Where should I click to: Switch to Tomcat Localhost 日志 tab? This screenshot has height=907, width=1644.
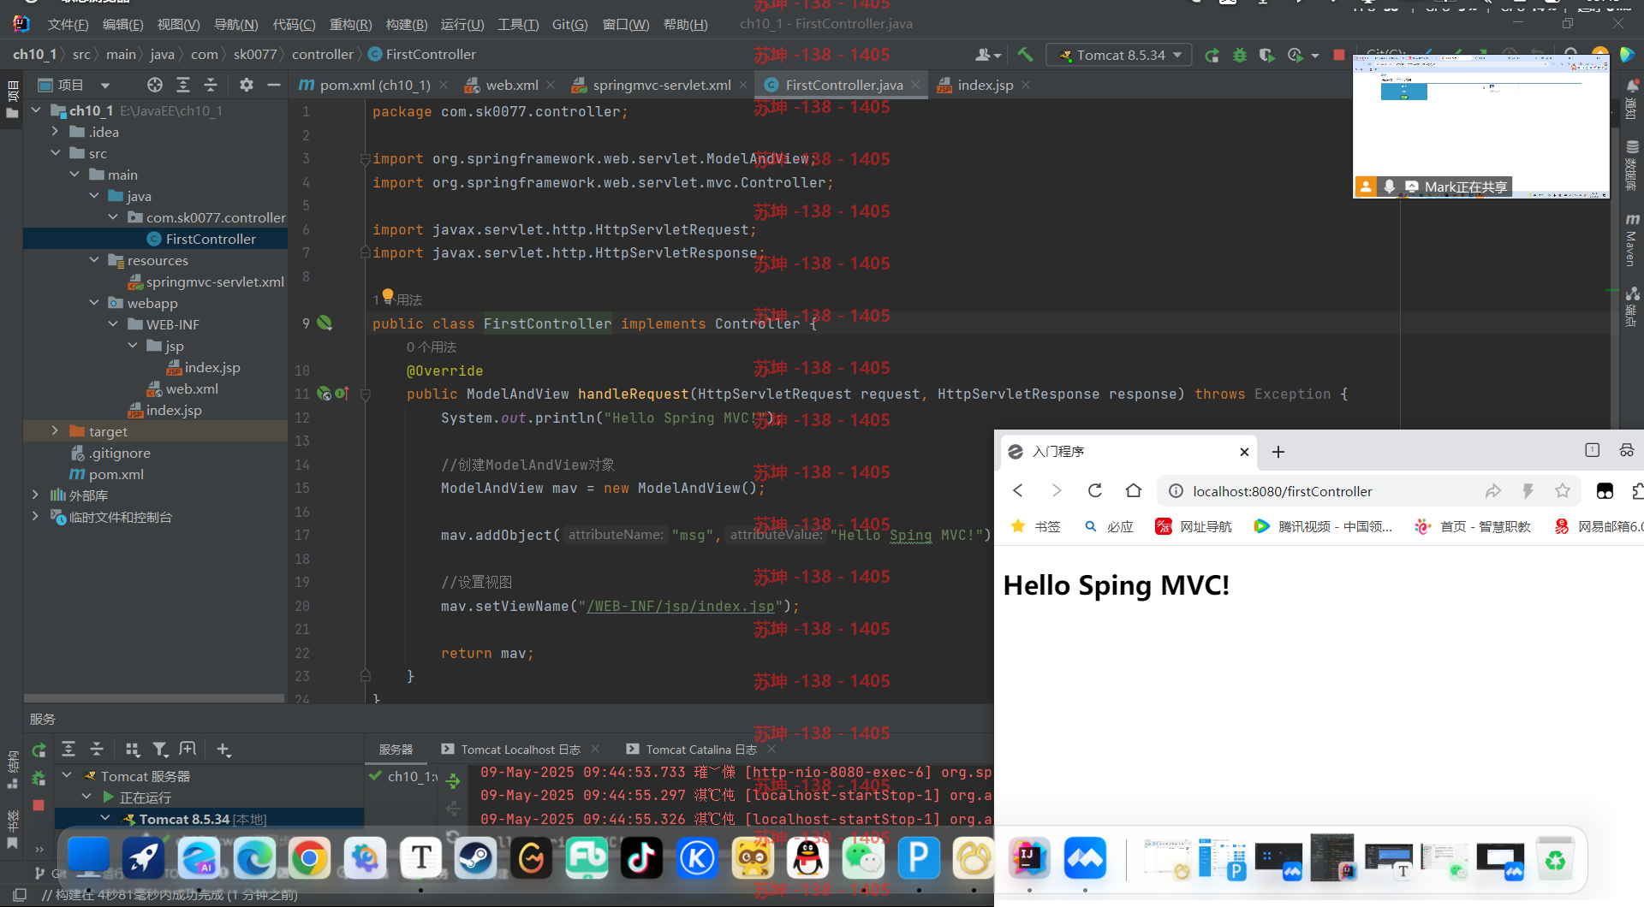pyautogui.click(x=521, y=750)
